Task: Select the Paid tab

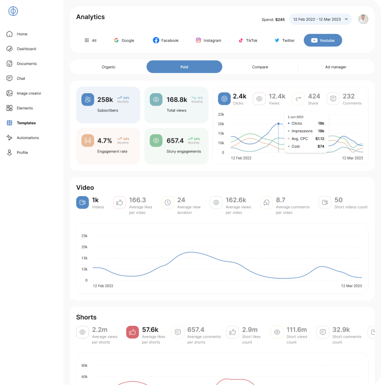Action: (x=184, y=67)
